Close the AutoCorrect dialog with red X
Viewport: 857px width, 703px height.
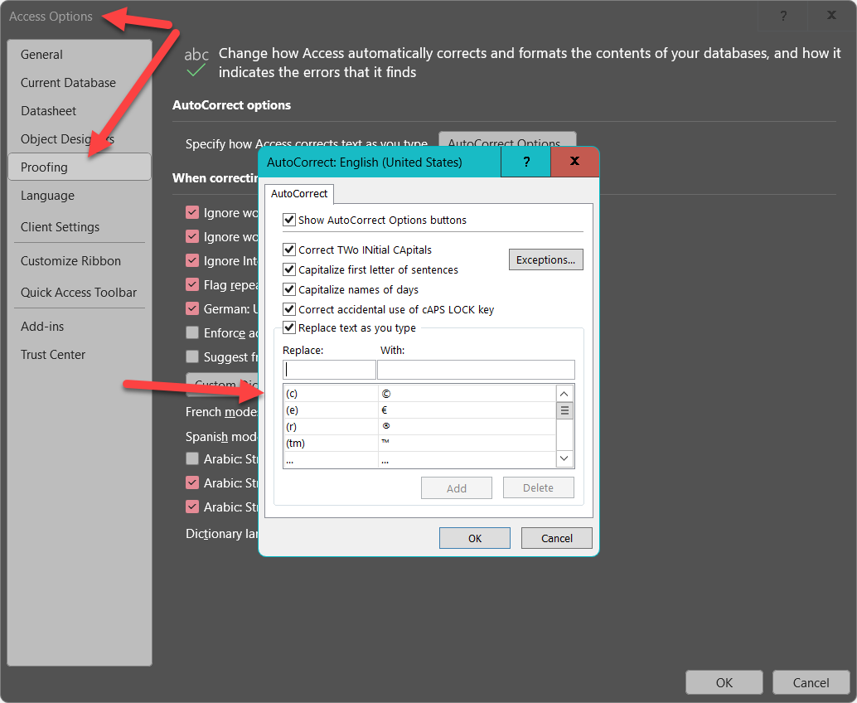point(574,162)
